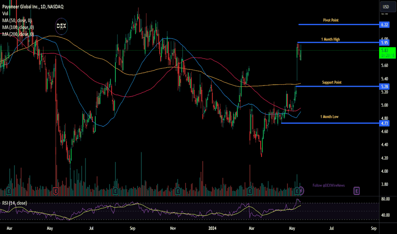Click the RSI (14, close) legend
Image resolution: width=397 pixels, height=234 pixels.
(14, 203)
